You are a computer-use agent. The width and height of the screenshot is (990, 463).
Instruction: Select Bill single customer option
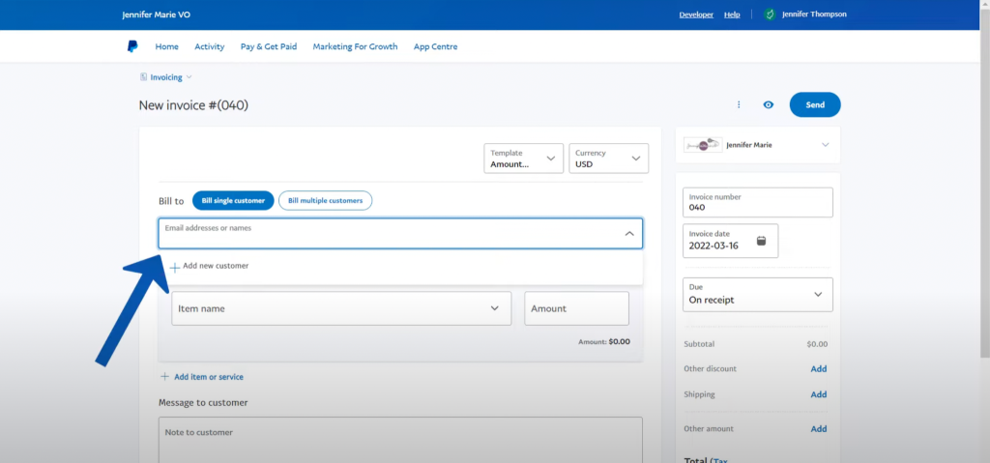233,200
